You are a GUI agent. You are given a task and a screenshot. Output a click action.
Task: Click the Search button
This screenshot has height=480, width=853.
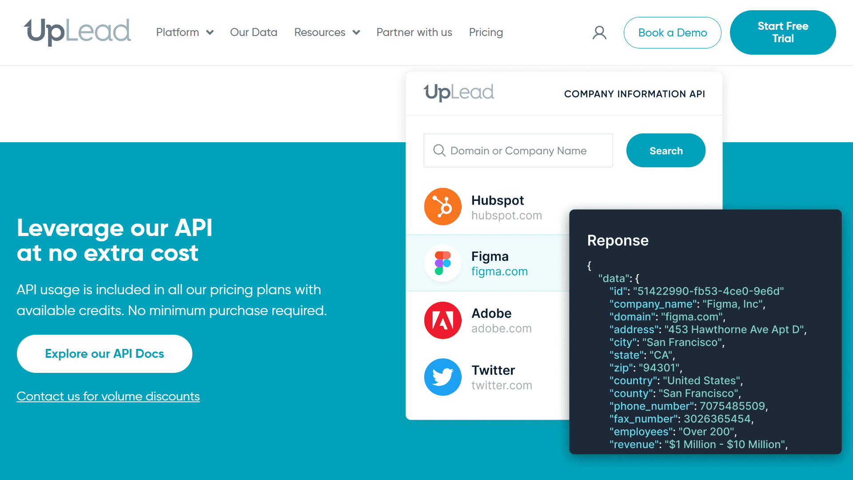(666, 150)
